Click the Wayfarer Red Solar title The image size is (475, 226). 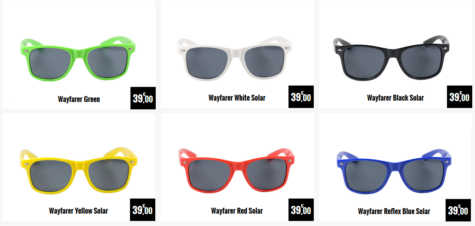point(237,210)
